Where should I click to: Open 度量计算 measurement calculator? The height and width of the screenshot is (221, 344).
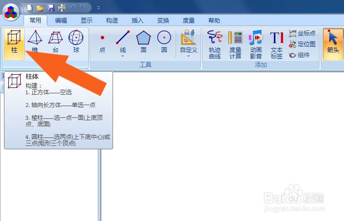pos(235,45)
